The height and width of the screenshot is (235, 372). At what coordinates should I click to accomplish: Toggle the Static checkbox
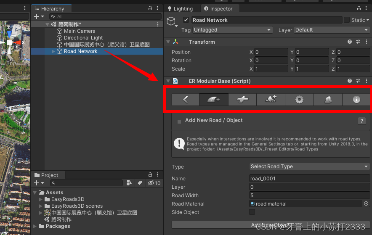coord(347,20)
